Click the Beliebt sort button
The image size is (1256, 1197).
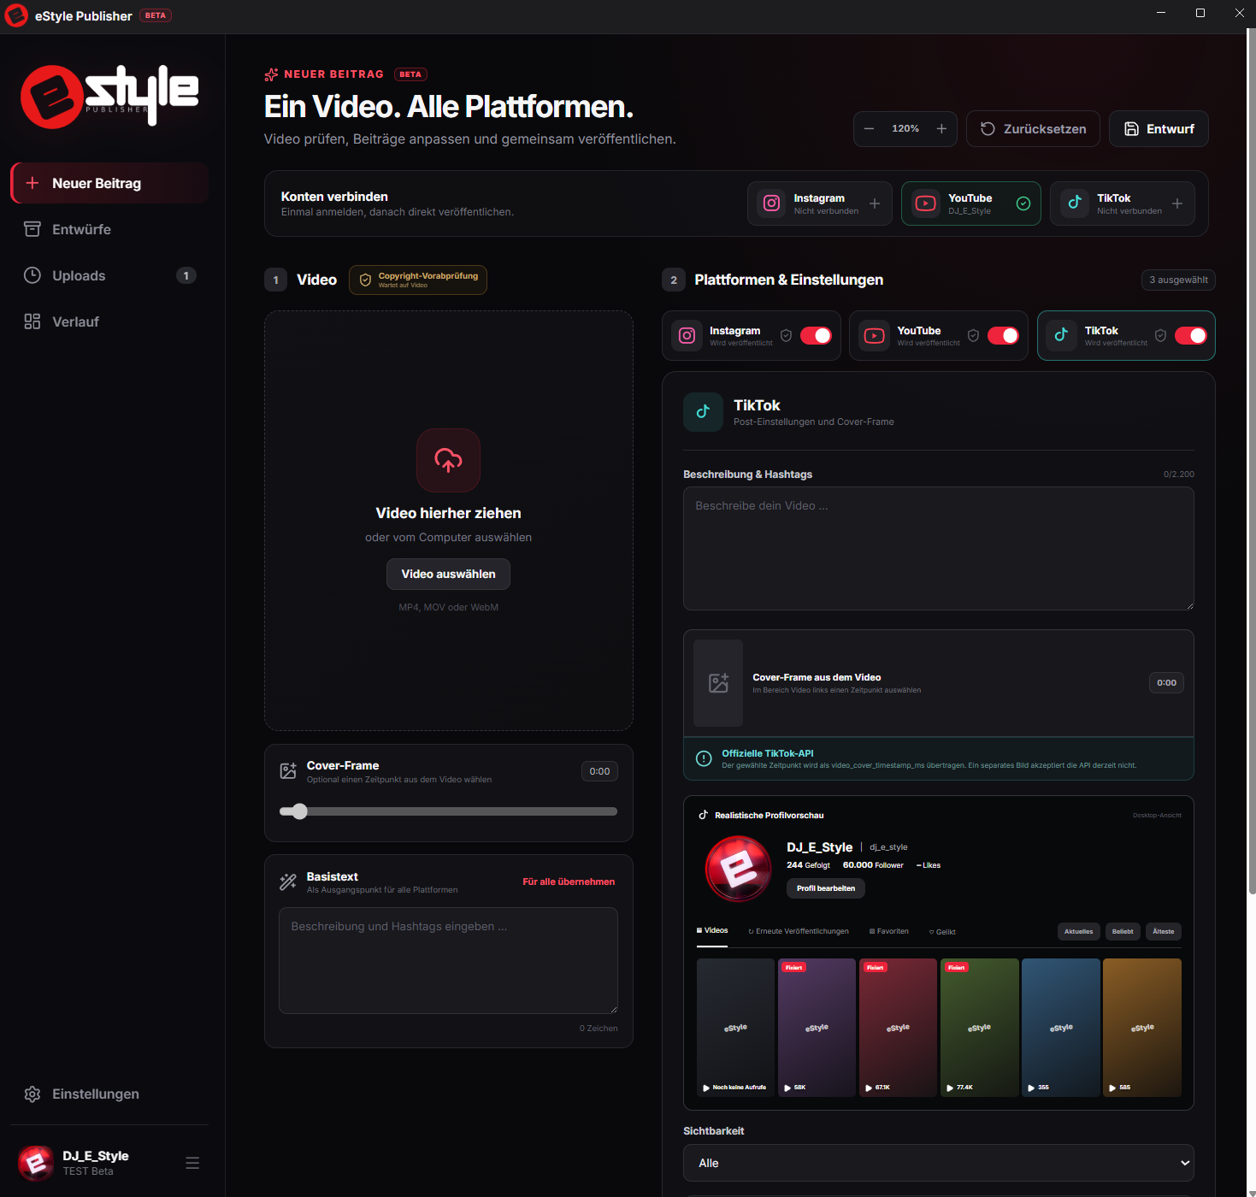click(1123, 932)
